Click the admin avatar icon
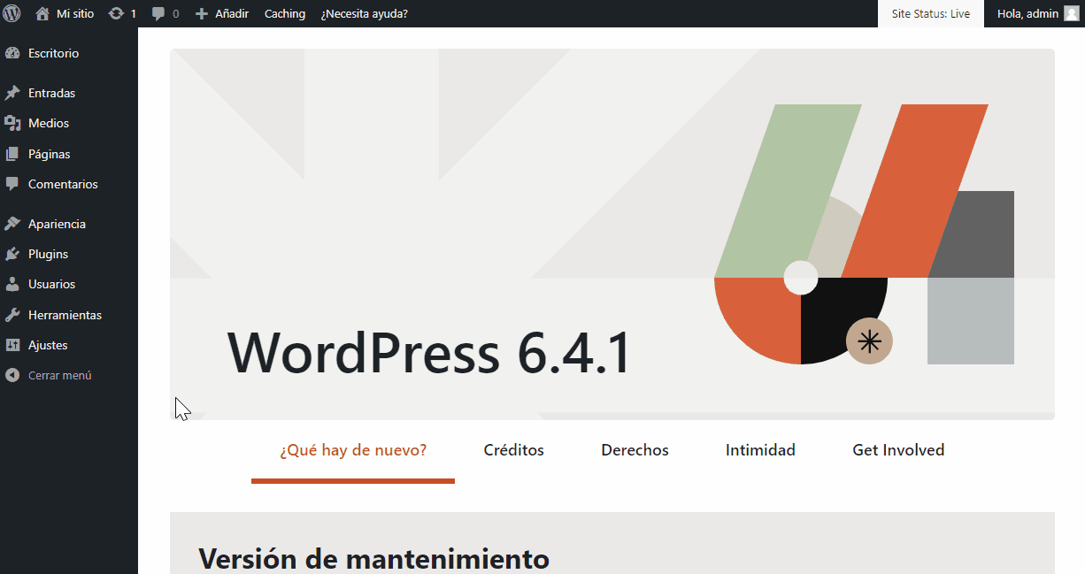 pos(1071,13)
